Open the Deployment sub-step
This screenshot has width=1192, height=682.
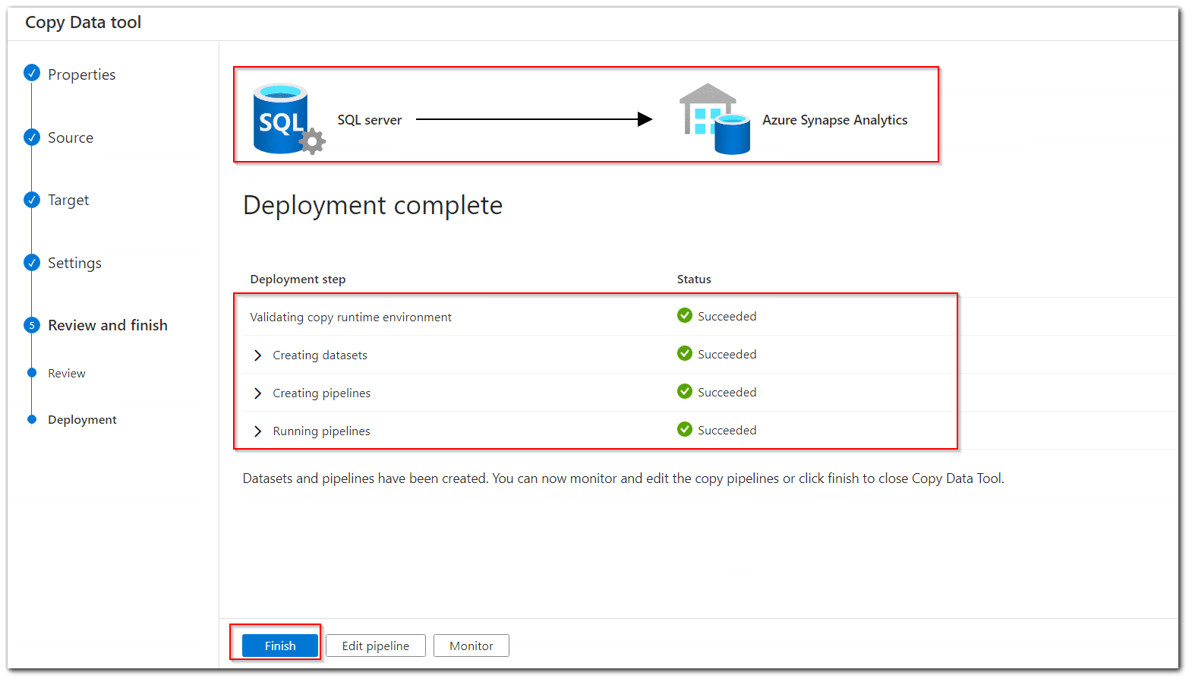(x=82, y=419)
